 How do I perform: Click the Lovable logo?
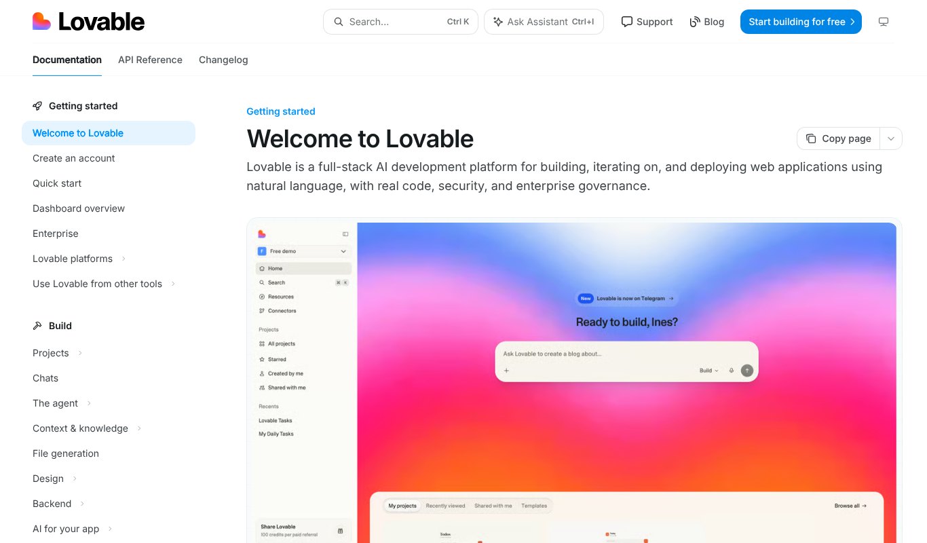[88, 22]
